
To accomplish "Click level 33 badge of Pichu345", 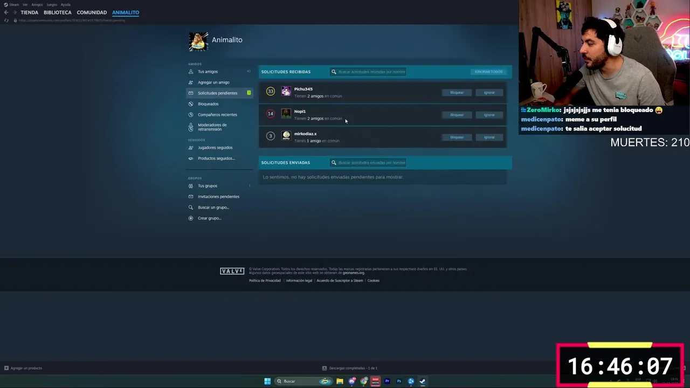I will click(x=271, y=92).
